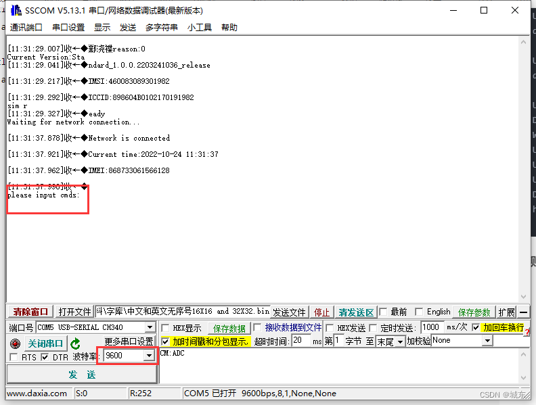Image resolution: width=536 pixels, height=405 pixels.
Task: Click the green refresh ports icon
Action: [x=75, y=343]
